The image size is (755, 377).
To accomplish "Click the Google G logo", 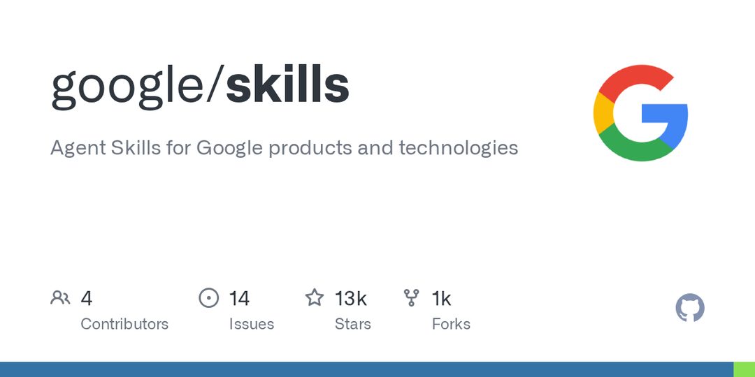I will pos(640,113).
